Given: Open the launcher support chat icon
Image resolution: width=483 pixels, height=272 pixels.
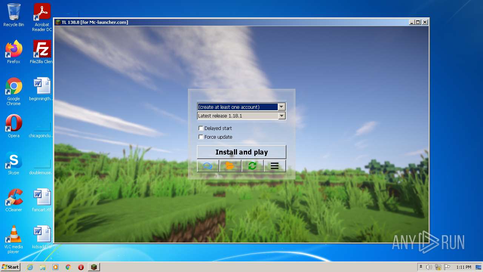Looking at the screenshot, I should [x=208, y=166].
